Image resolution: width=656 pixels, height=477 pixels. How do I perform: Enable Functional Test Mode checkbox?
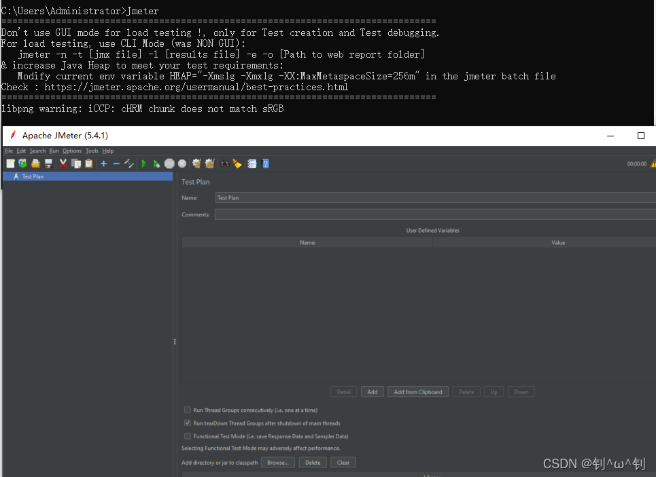coord(188,436)
